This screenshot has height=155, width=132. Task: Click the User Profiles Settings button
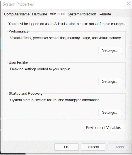pyautogui.click(x=110, y=81)
